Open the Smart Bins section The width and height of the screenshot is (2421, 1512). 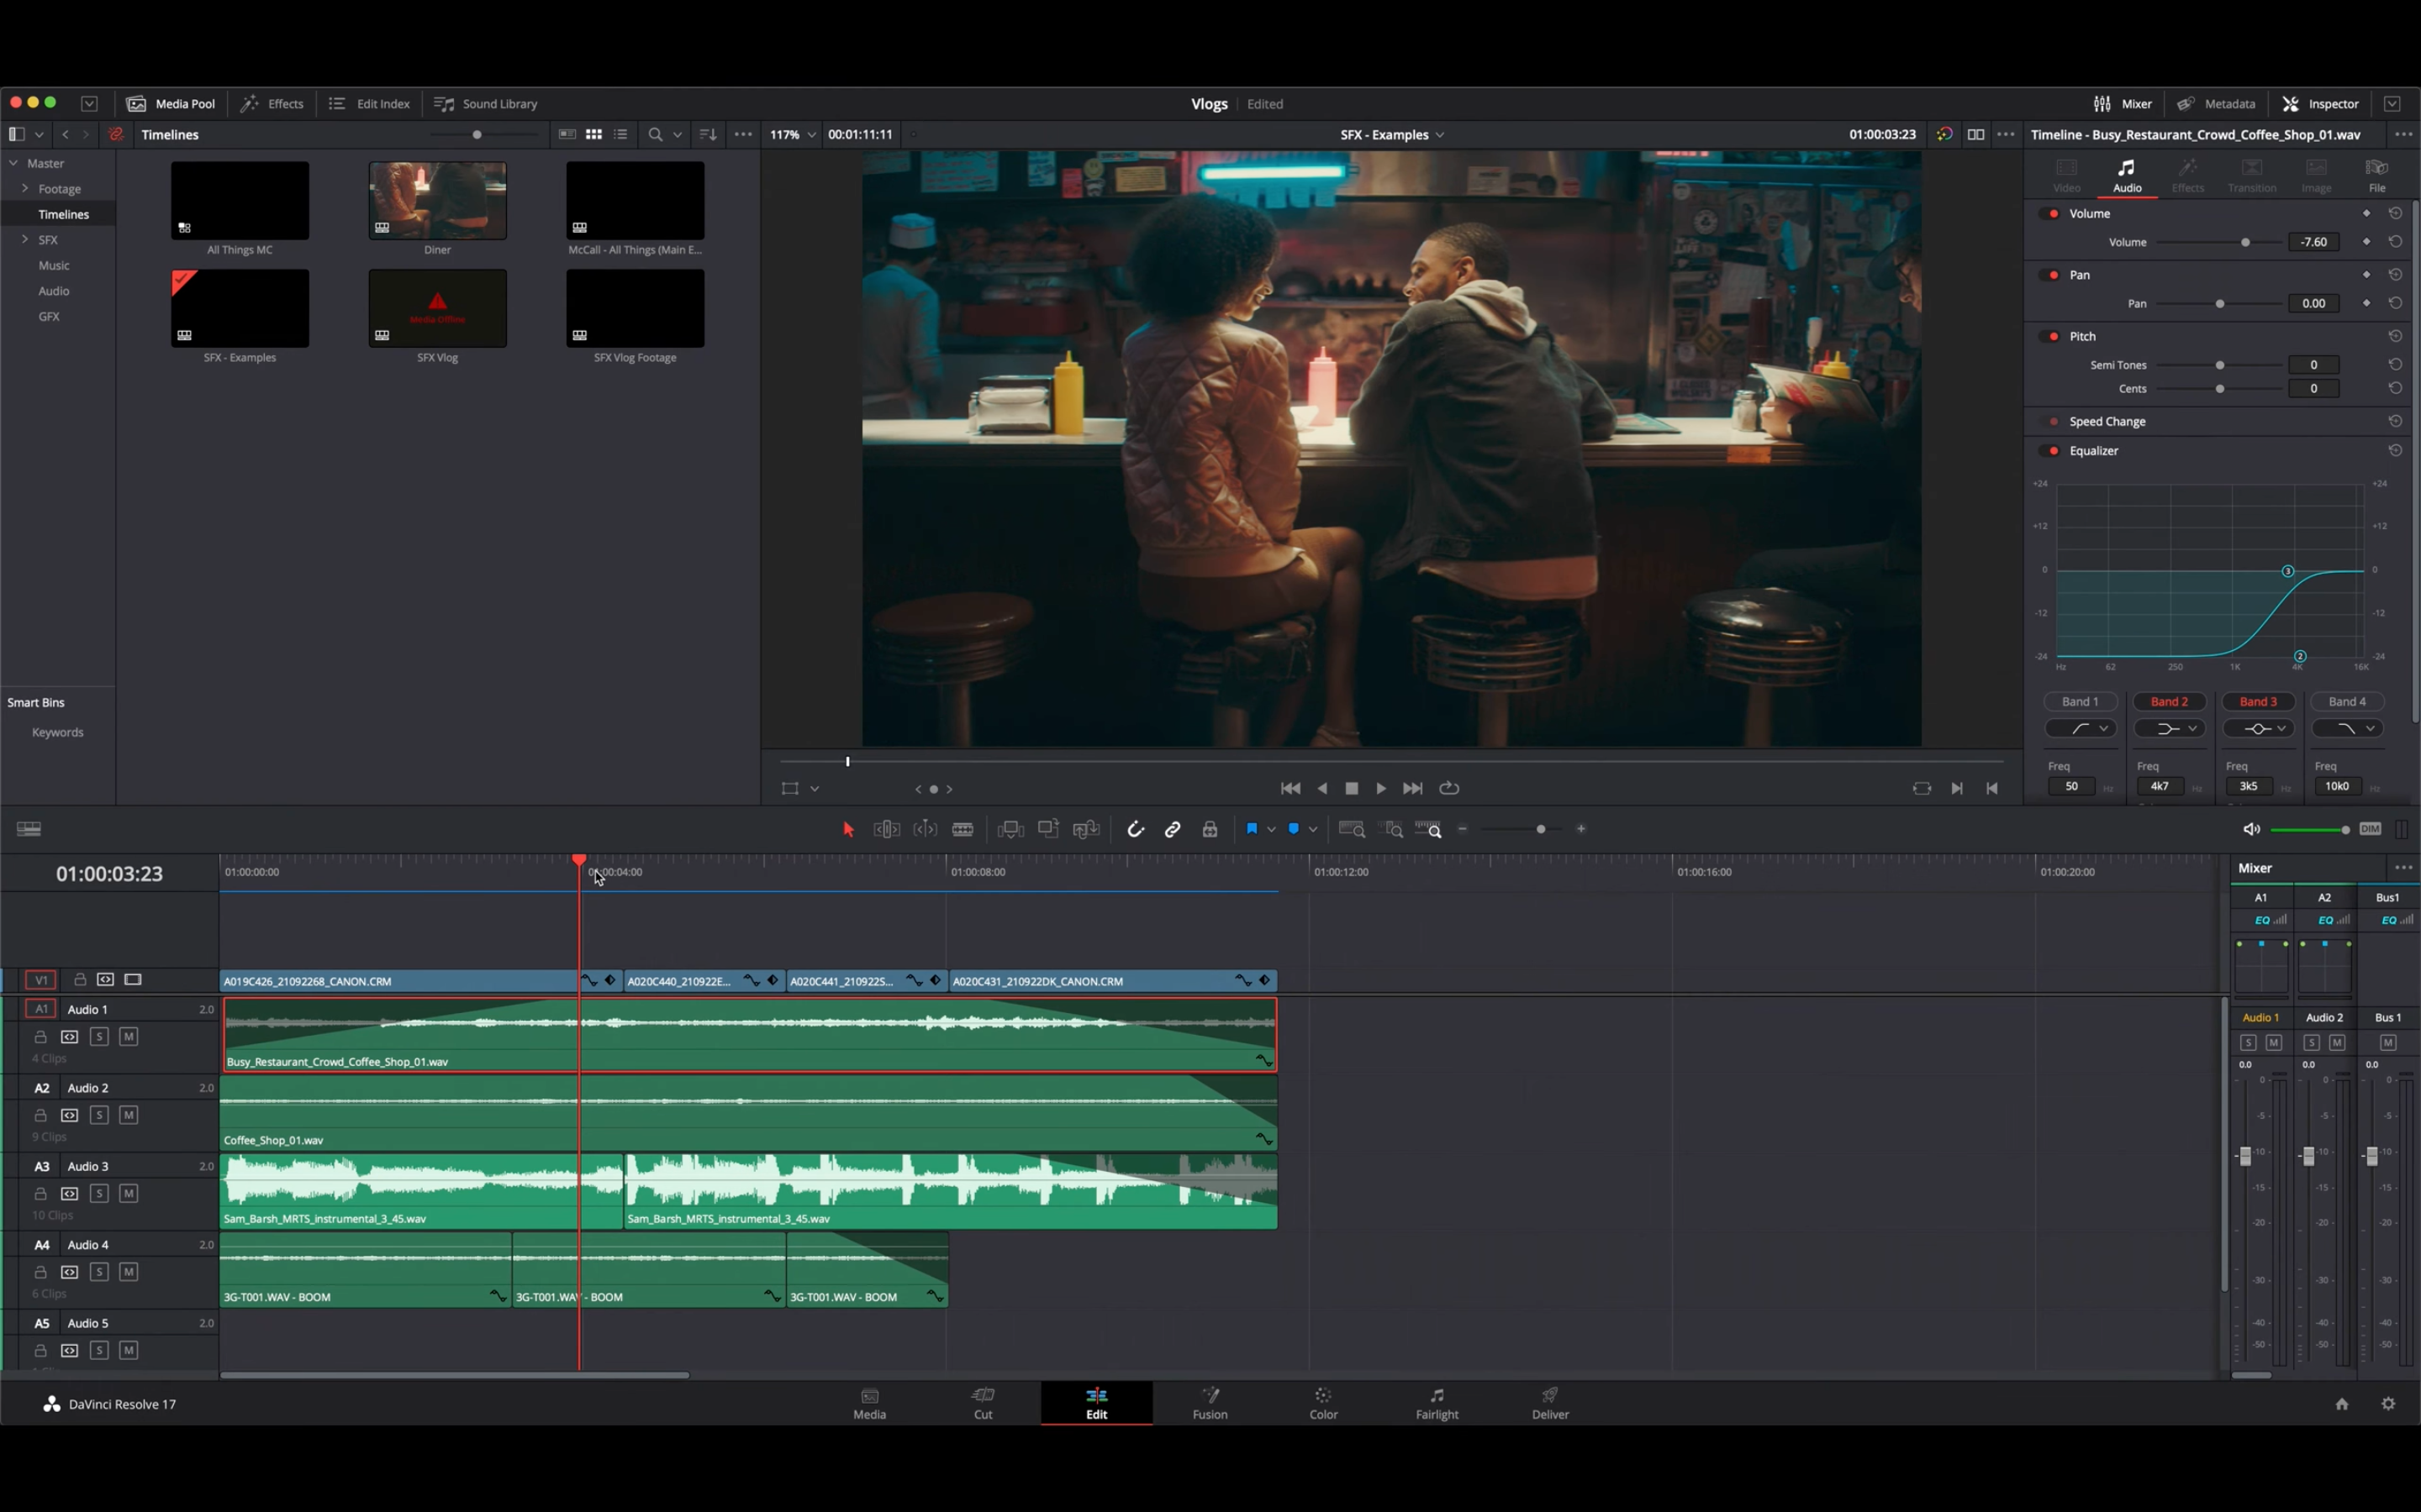[35, 702]
